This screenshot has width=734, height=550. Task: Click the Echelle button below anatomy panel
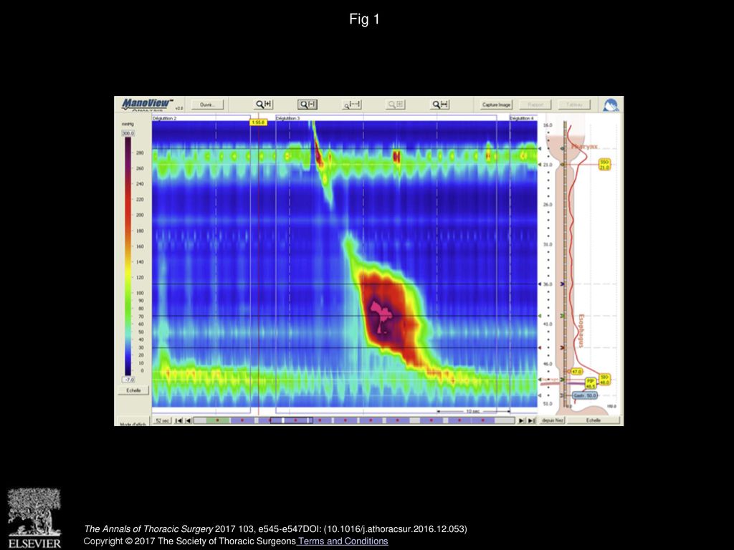(x=593, y=420)
